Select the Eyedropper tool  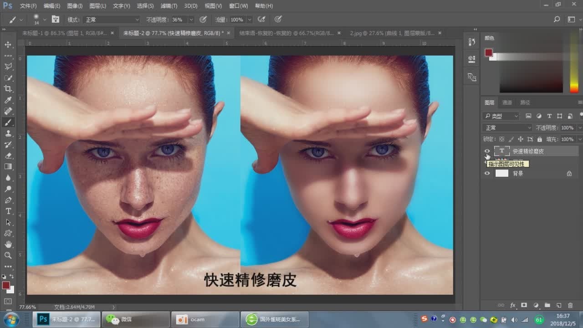[8, 100]
